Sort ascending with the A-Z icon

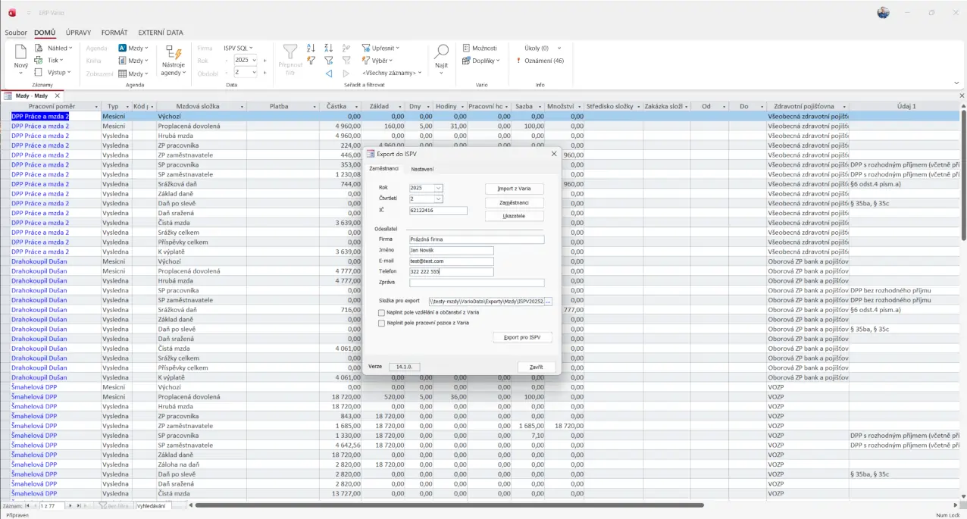pos(311,48)
